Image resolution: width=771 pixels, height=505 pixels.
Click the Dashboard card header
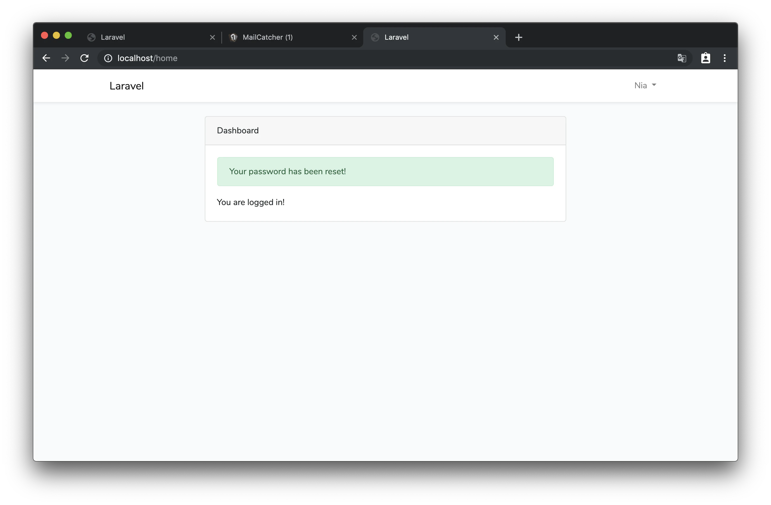point(385,131)
